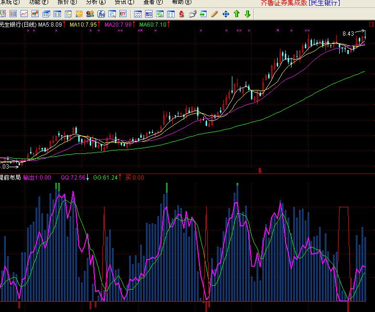This screenshot has height=312, width=375.
Task: Click the 民生银行(日线) chart title
Action: [18, 25]
